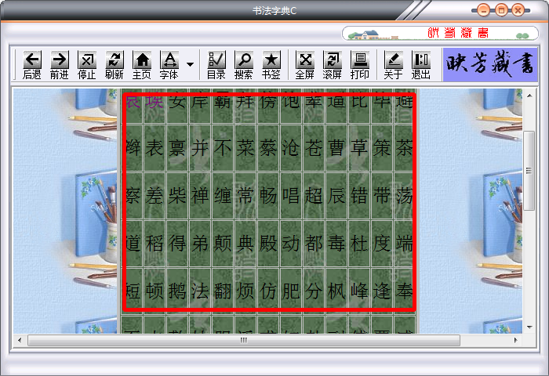
Task: Go forward with the 前进 button
Action: coord(59,65)
